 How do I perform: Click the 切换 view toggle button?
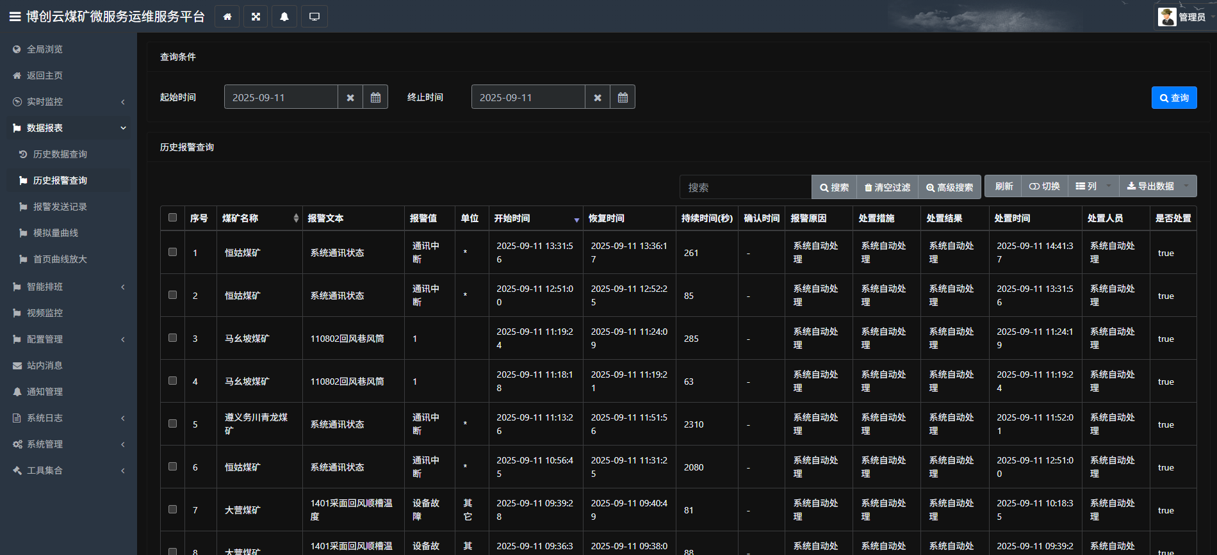[1044, 186]
